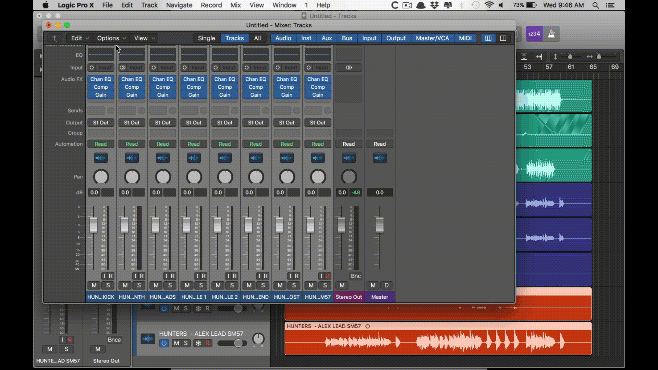Toggle the HUN...NTH input format icon
This screenshot has height=370, width=658.
[123, 67]
